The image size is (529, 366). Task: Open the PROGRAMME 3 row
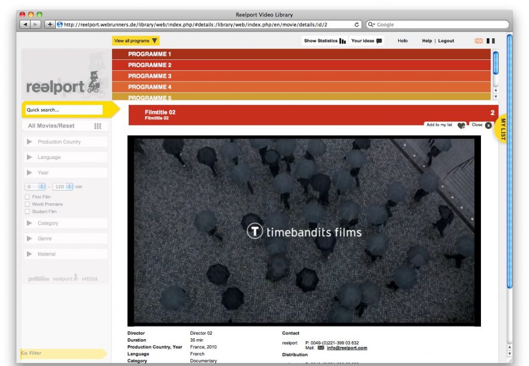click(x=301, y=76)
